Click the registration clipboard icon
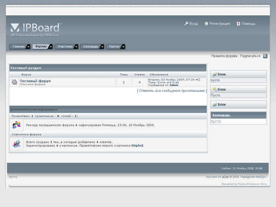The height and width of the screenshot is (207, 276). (207, 23)
